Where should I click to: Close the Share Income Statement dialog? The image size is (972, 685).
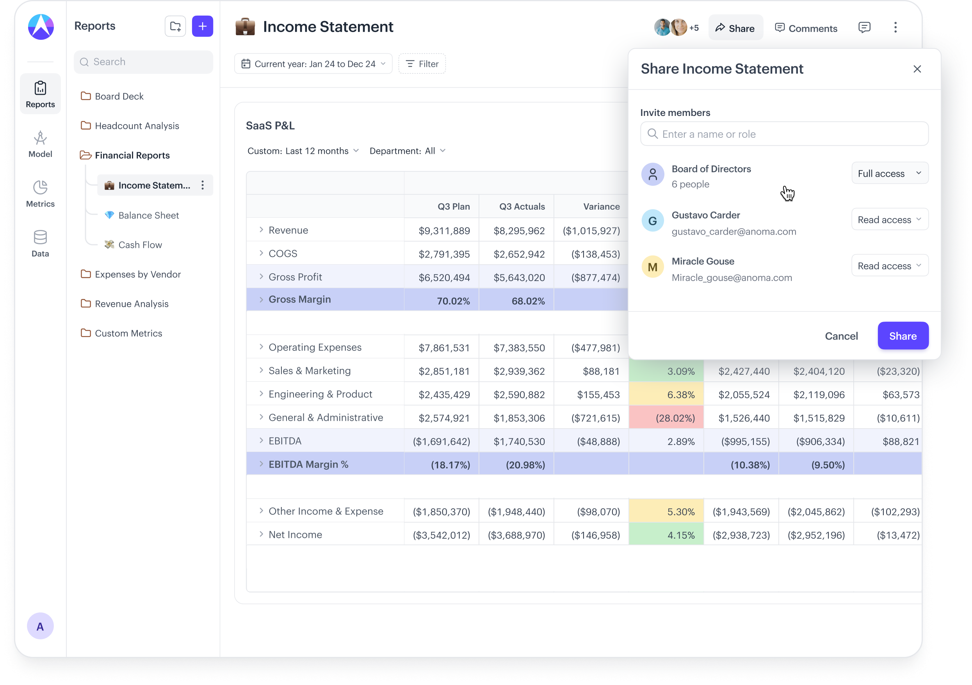917,69
